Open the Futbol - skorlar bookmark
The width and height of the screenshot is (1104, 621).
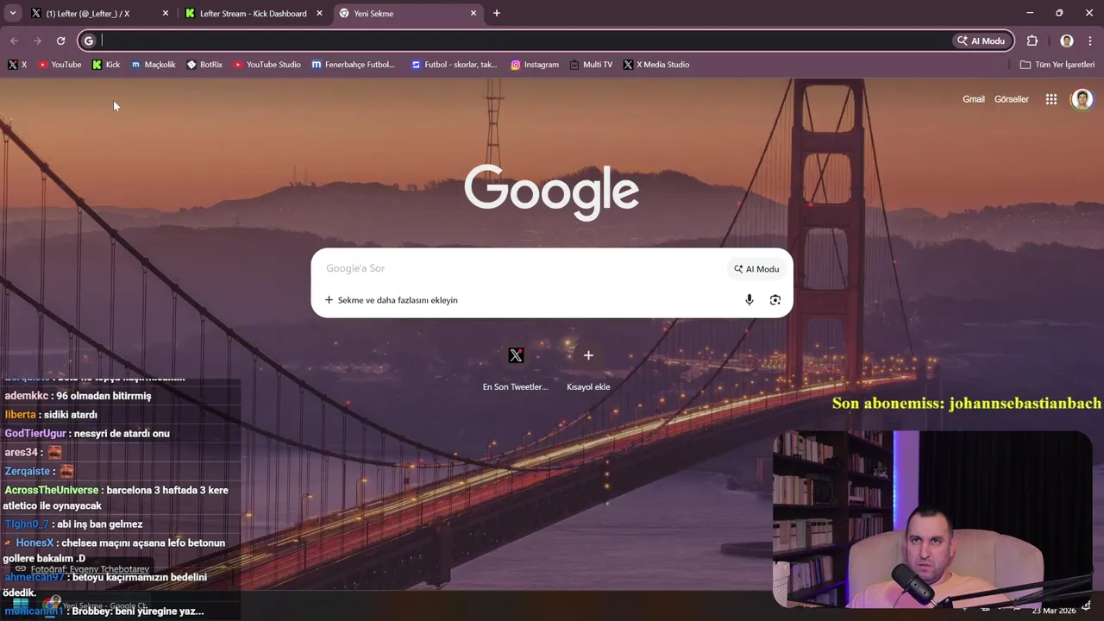point(455,65)
